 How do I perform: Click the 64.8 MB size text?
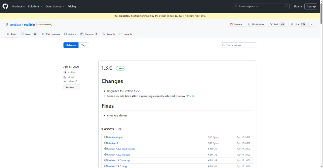click(x=212, y=149)
